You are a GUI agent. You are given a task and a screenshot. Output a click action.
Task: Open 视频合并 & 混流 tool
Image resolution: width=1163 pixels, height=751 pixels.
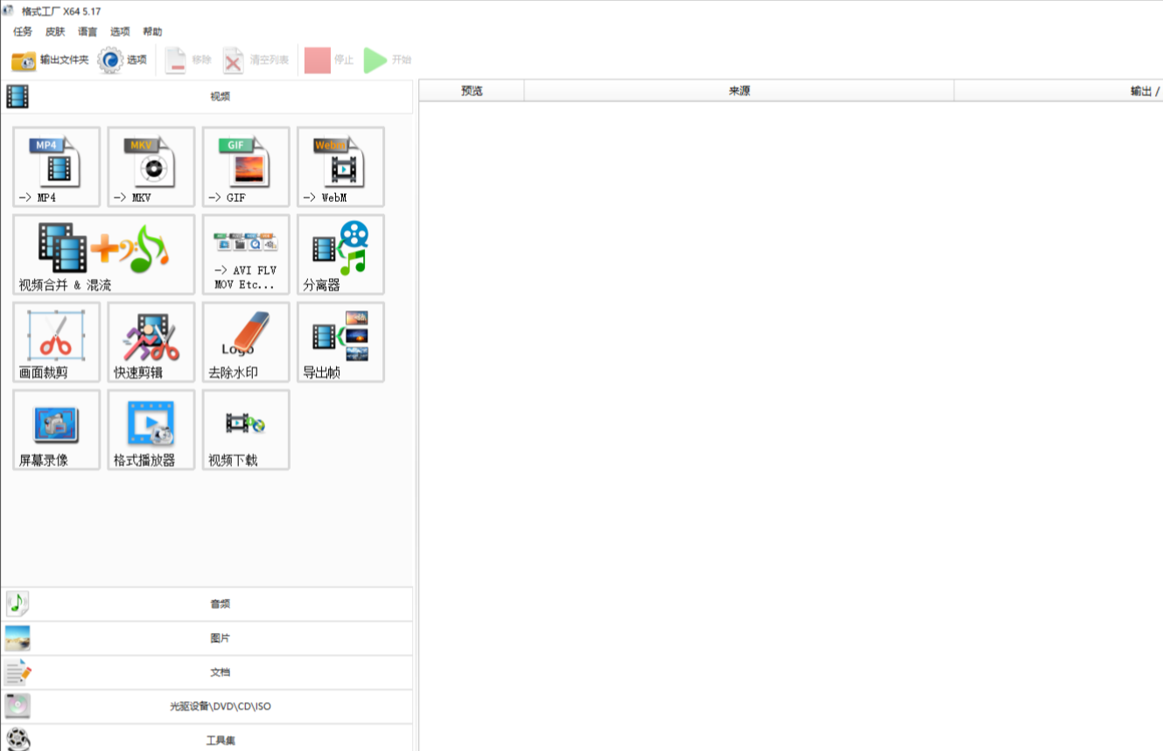tap(104, 254)
